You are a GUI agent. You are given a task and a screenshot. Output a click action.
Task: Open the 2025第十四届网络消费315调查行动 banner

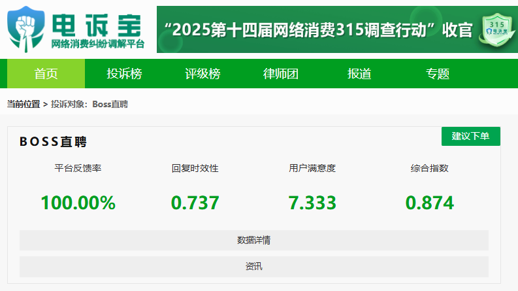coord(337,29)
